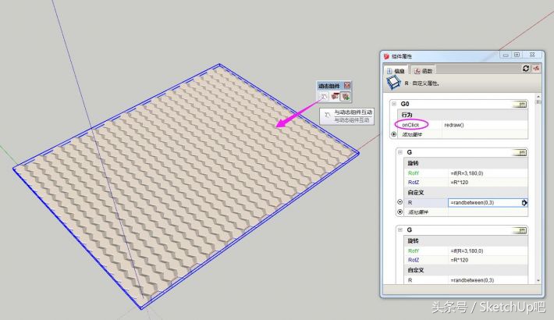Image resolution: width=554 pixels, height=320 pixels.
Task: Open the units toggle on second G header
Action: 520,230
